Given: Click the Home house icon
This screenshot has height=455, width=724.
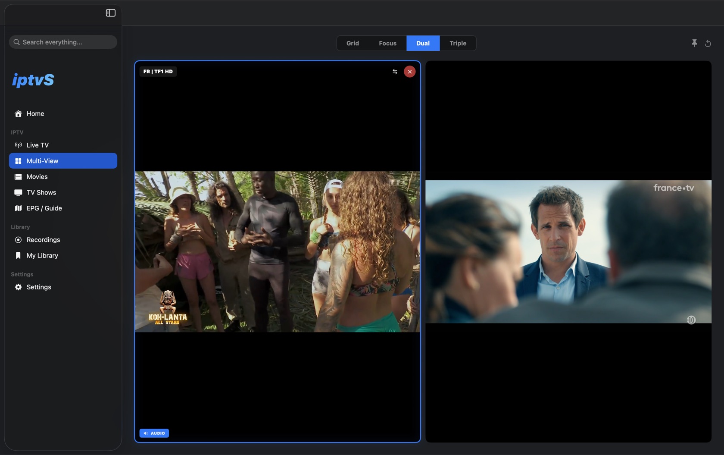Looking at the screenshot, I should pos(18,114).
